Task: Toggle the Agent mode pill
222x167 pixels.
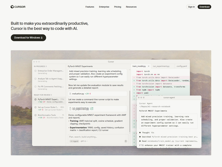Action: coord(74,141)
